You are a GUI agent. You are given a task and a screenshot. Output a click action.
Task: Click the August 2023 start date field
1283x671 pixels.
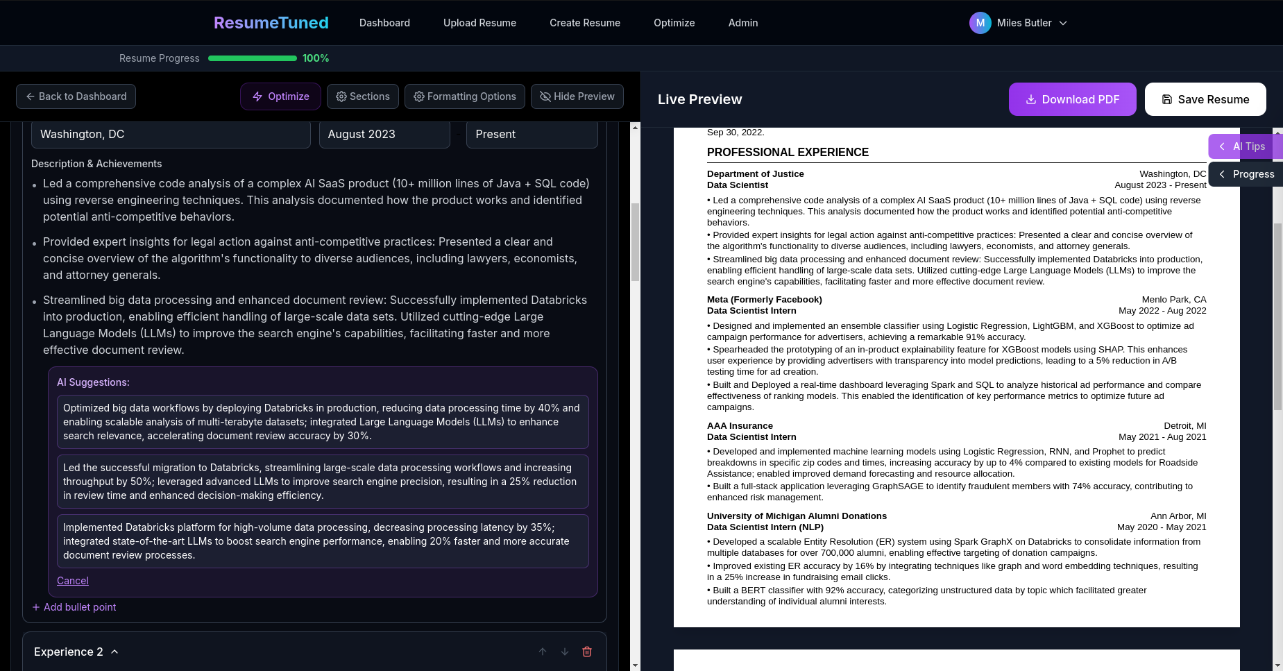pos(384,134)
